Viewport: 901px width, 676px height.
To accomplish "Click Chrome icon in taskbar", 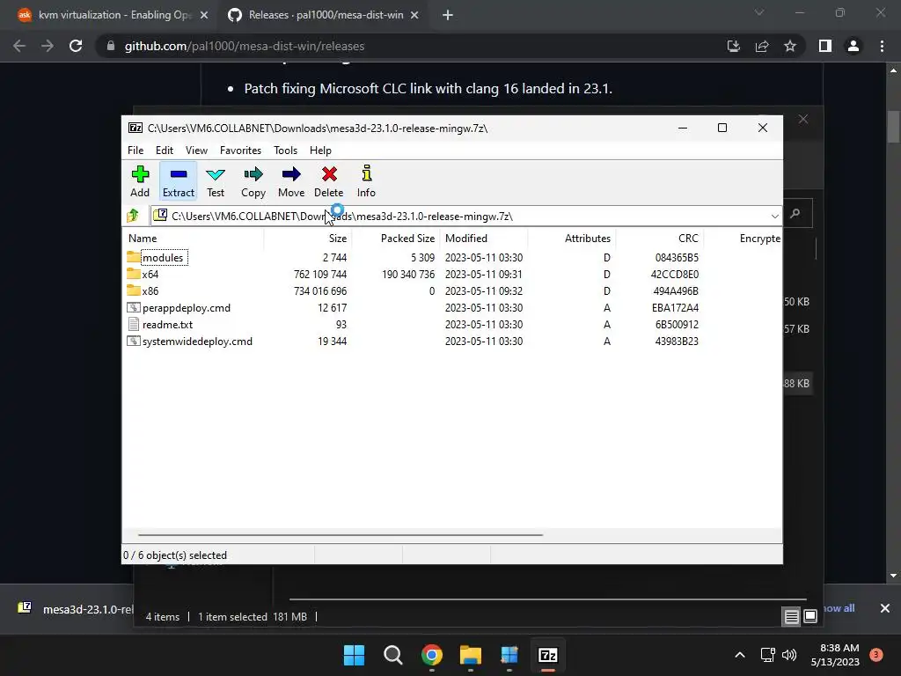I will tap(431, 655).
